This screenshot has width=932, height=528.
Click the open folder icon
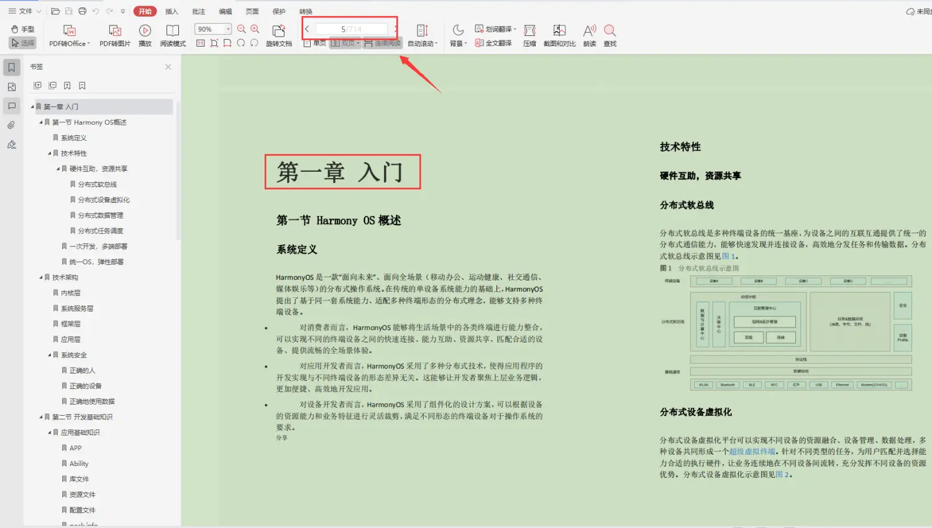55,11
